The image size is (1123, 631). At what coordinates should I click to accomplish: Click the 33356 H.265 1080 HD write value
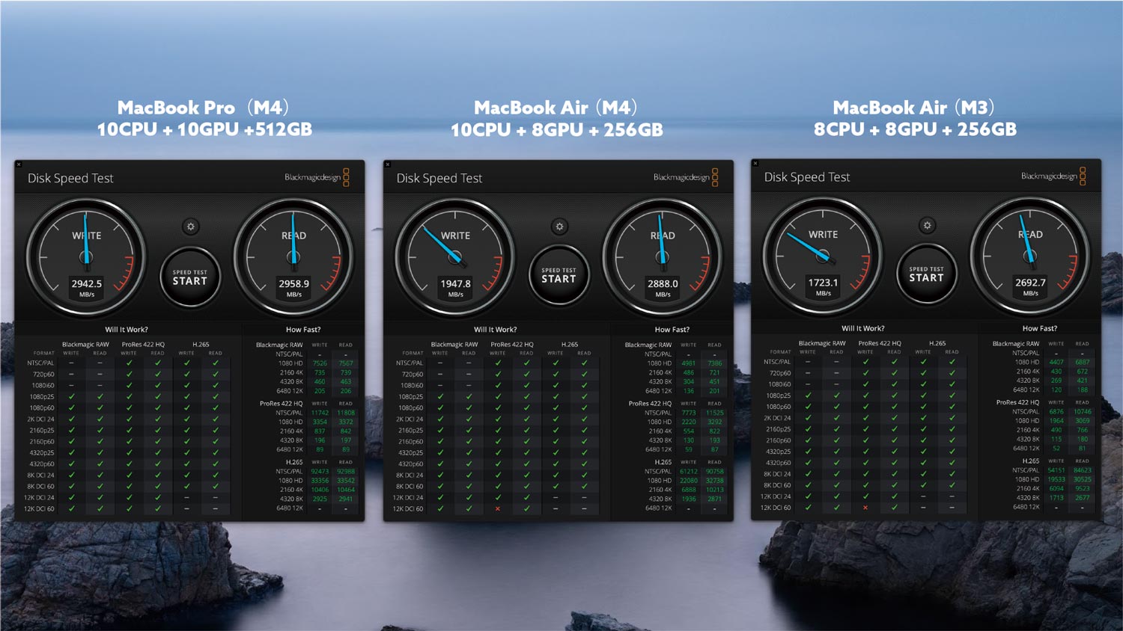[x=320, y=481]
